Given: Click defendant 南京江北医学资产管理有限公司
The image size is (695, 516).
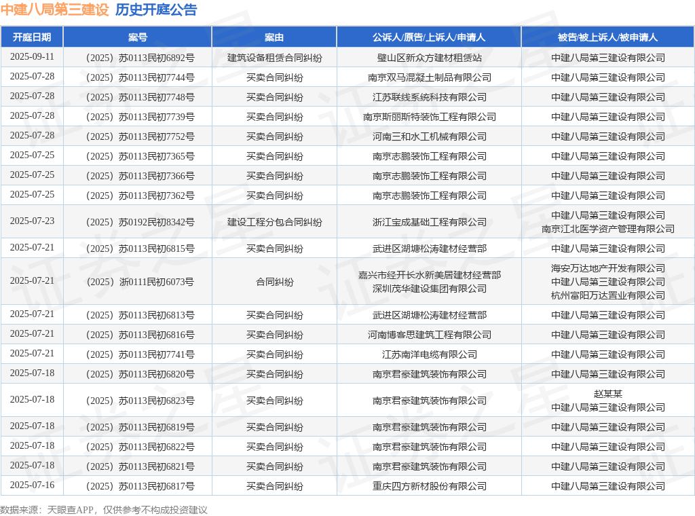Looking at the screenshot, I should (x=607, y=229).
